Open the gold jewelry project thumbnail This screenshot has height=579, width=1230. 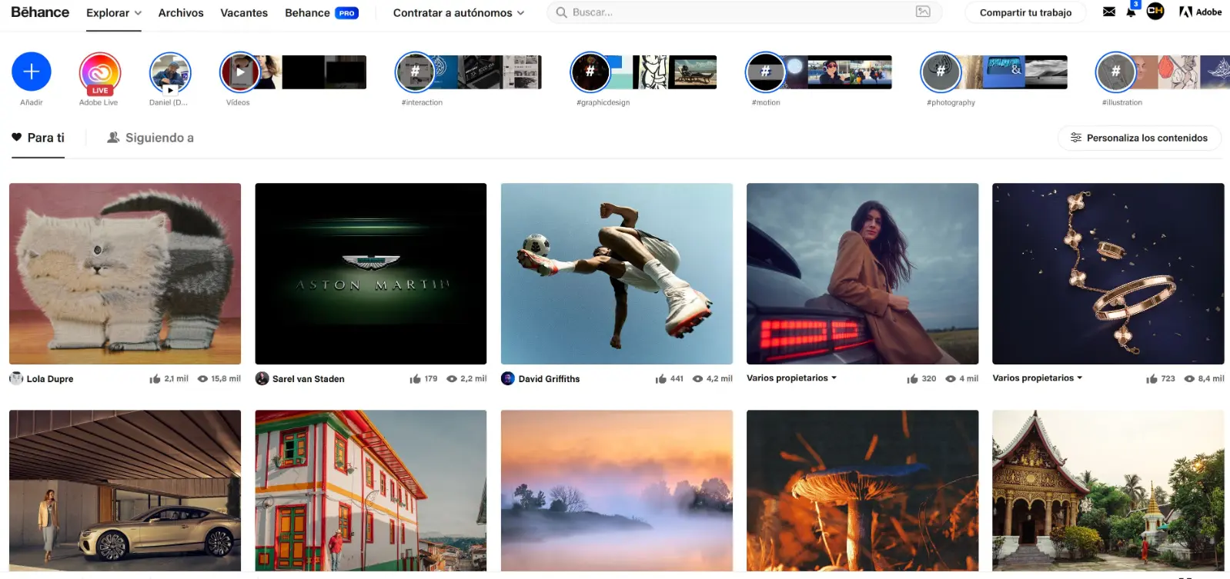1108,274
